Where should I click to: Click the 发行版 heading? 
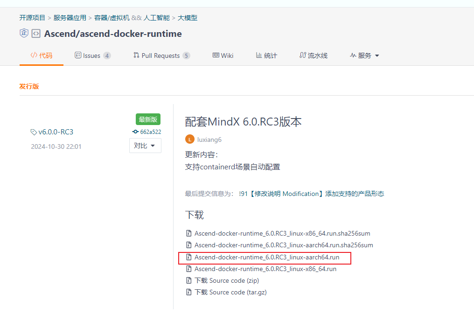coord(29,86)
